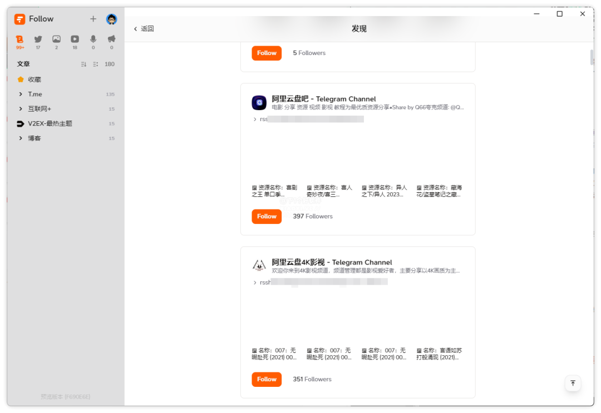Follow the 阿里云盘吧 channel
Viewport: 601px width, 413px height.
coord(267,216)
